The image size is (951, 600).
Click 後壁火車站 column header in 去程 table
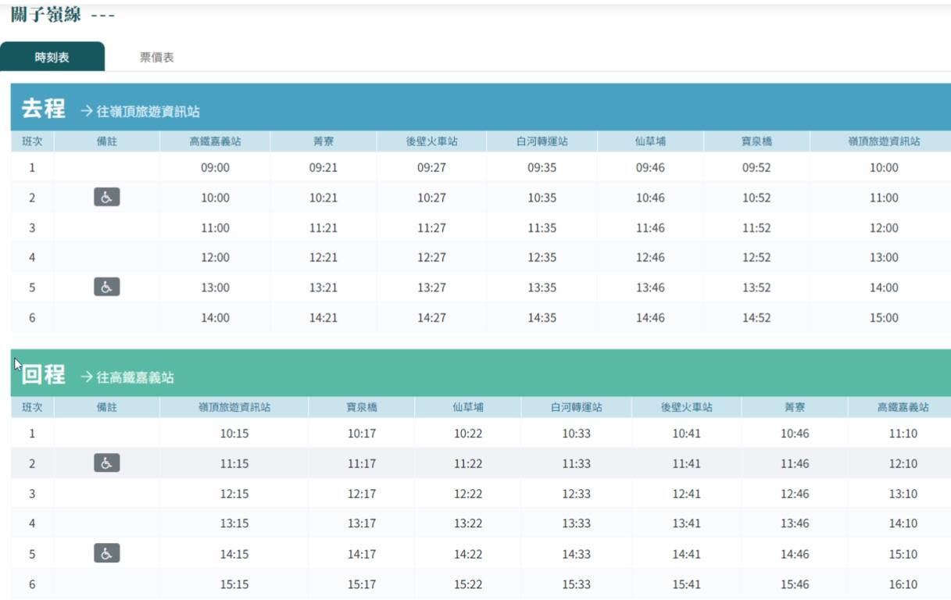pyautogui.click(x=431, y=141)
